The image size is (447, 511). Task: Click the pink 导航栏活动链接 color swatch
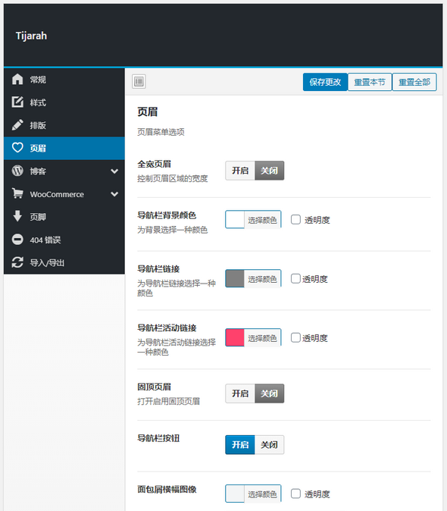235,337
